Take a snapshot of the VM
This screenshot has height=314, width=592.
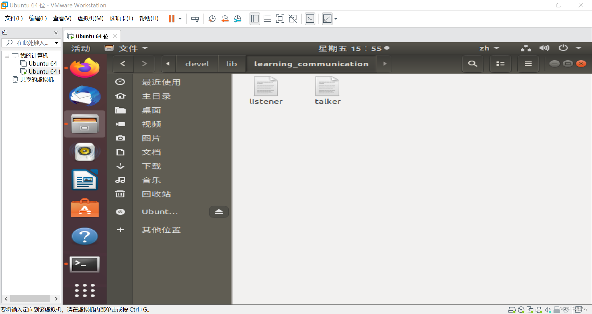point(212,19)
